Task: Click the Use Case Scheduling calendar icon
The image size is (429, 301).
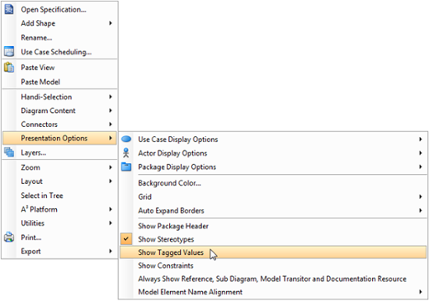Action: (9, 52)
